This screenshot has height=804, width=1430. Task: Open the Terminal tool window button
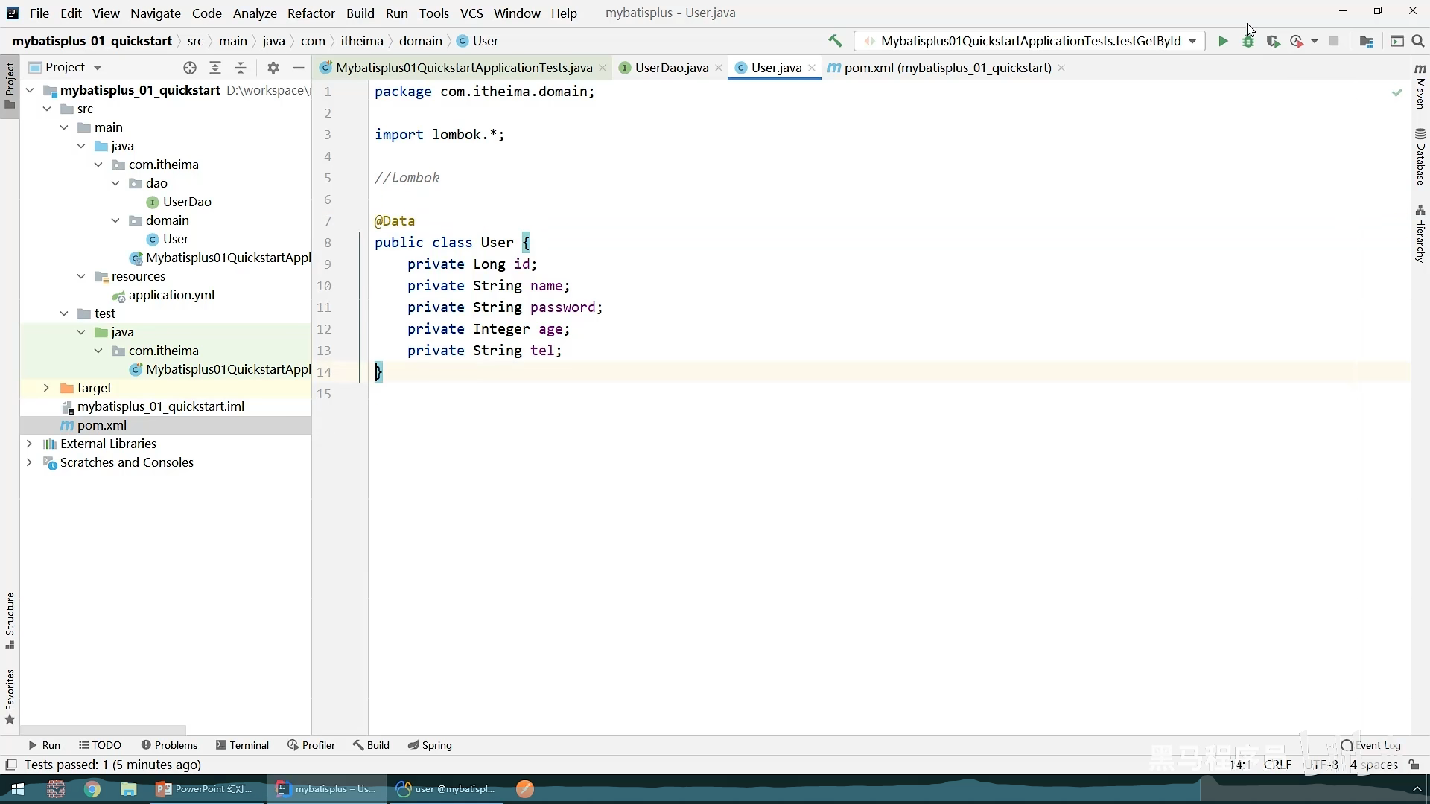pos(242,745)
